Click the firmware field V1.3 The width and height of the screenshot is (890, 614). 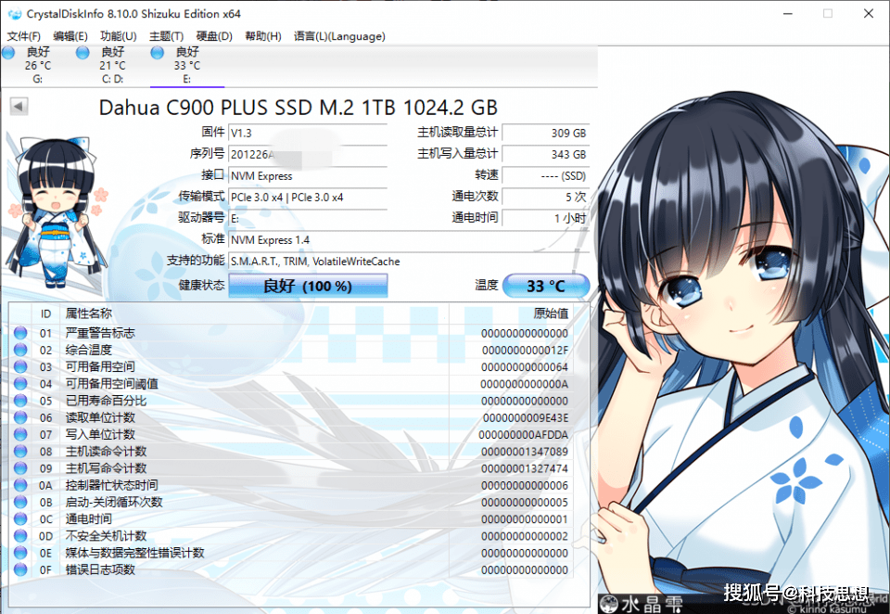click(308, 133)
